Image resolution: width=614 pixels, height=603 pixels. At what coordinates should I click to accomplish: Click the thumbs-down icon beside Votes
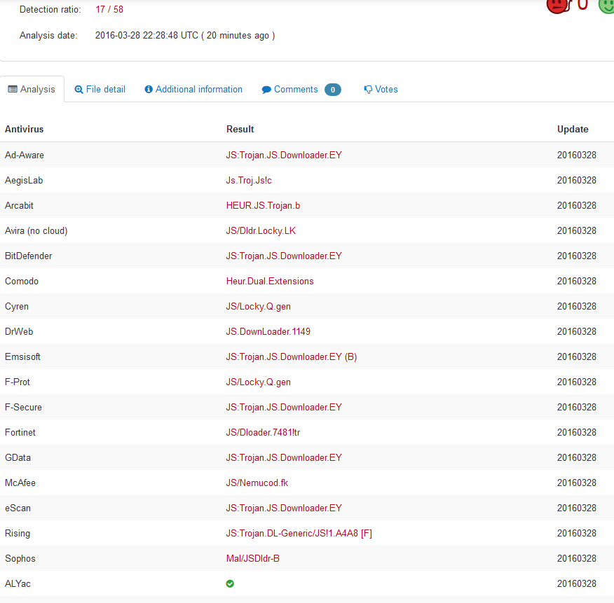tap(368, 90)
